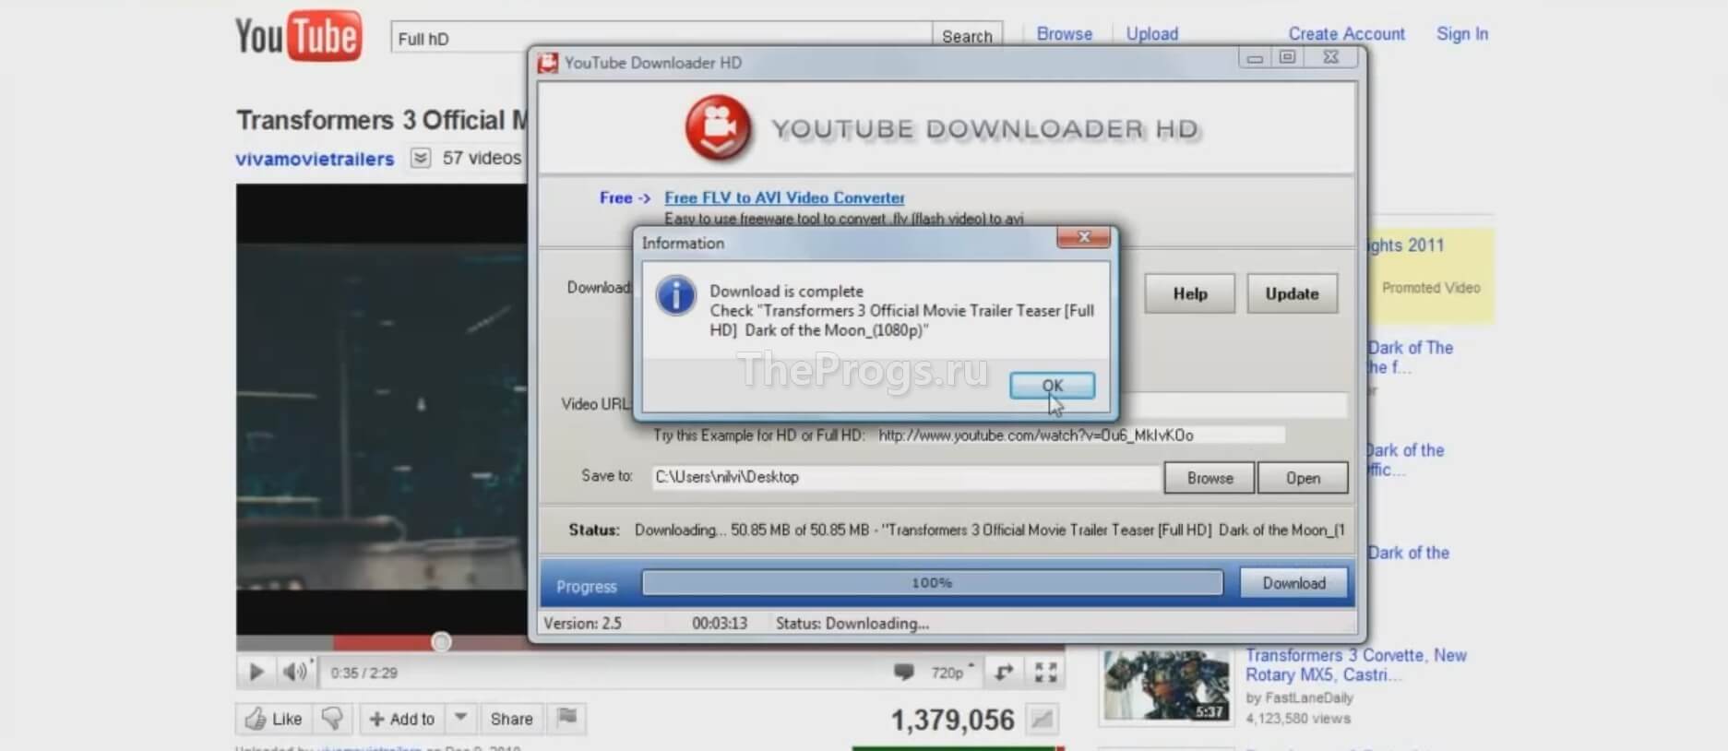
Task: Click the 100% progress bar
Action: [932, 583]
